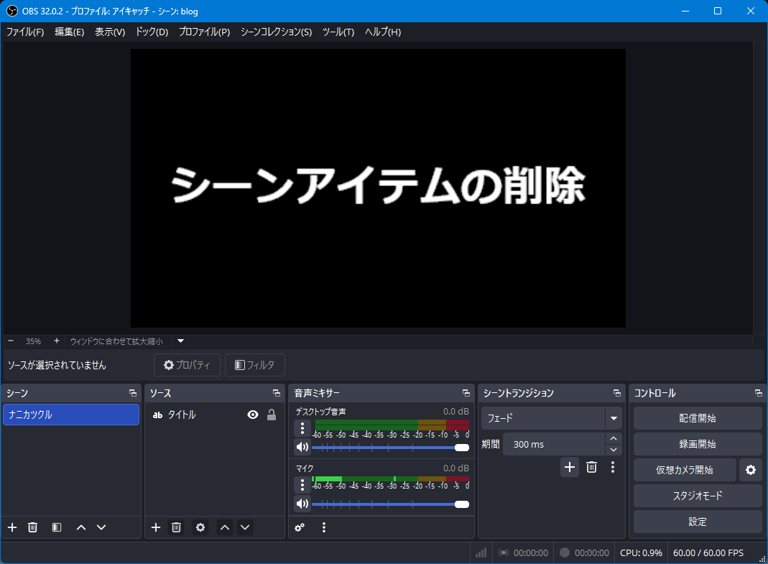This screenshot has width=768, height=564.
Task: Open the フェード transition dropdown
Action: tap(614, 418)
